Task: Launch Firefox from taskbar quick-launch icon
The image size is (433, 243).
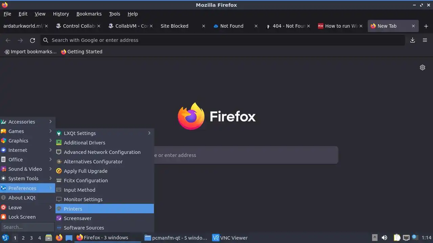Action: point(59,238)
